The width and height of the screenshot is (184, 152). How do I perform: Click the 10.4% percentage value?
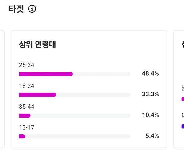click(x=150, y=115)
